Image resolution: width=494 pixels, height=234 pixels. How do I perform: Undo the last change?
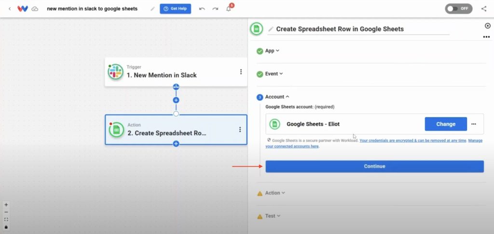pos(202,9)
